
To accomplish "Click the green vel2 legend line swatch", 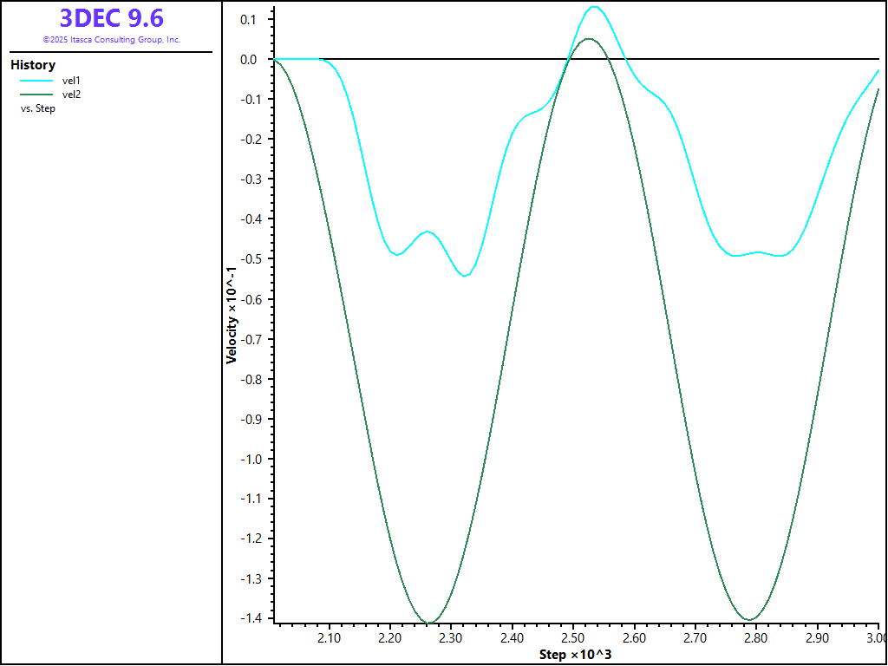I will [x=36, y=95].
